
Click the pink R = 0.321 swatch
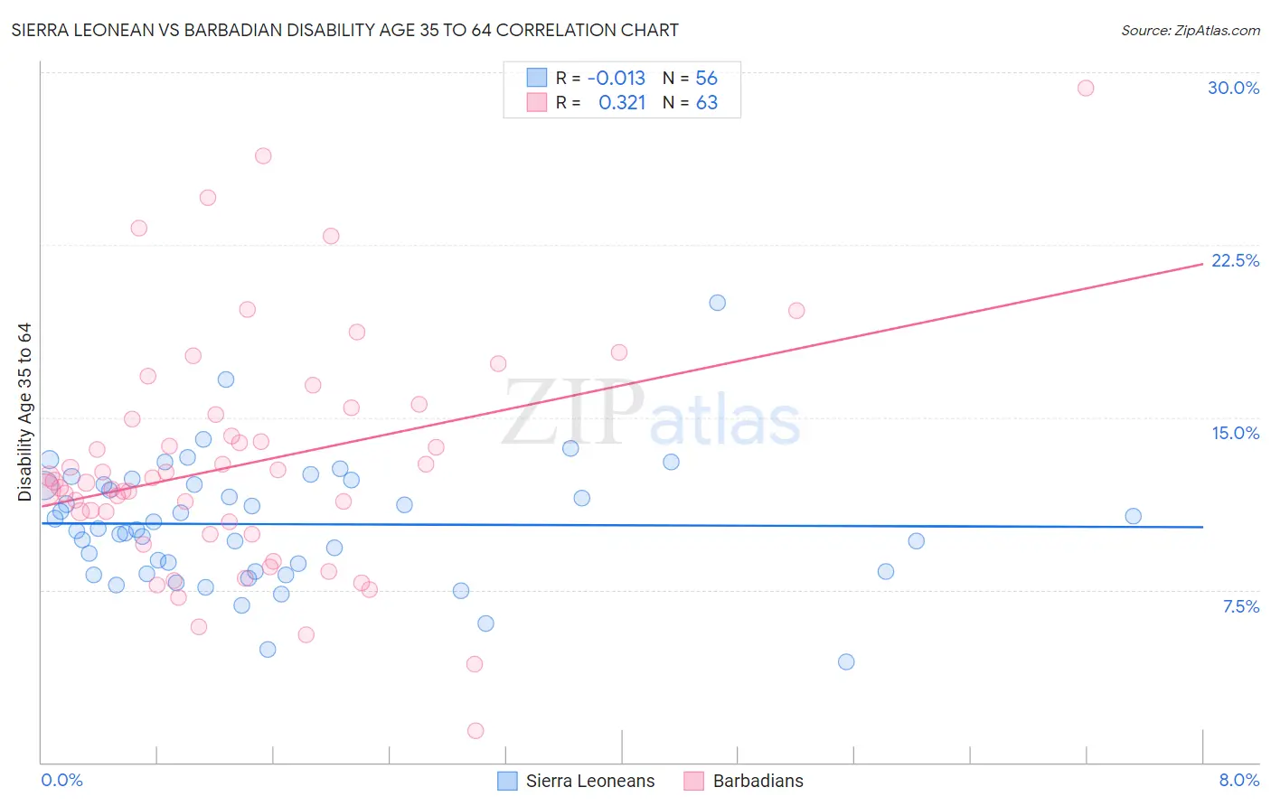537,102
